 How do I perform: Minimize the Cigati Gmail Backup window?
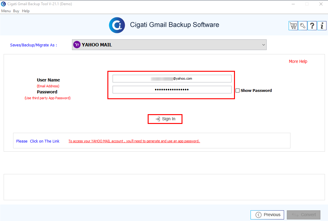click(x=293, y=4)
